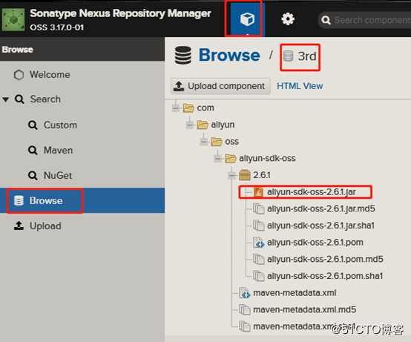Image resolution: width=411 pixels, height=342 pixels.
Task: Select Browse in the sidebar
Action: click(82, 200)
